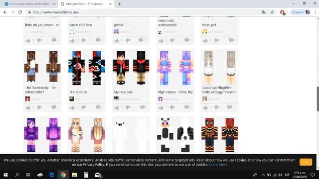This screenshot has width=319, height=179.
Task: Click author avatar under 'High Hopes - Prize RQ'
Action: point(160,99)
